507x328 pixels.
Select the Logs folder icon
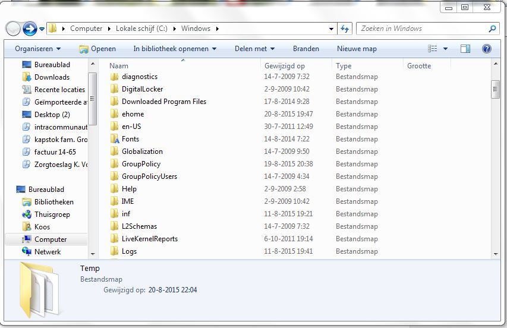click(114, 251)
